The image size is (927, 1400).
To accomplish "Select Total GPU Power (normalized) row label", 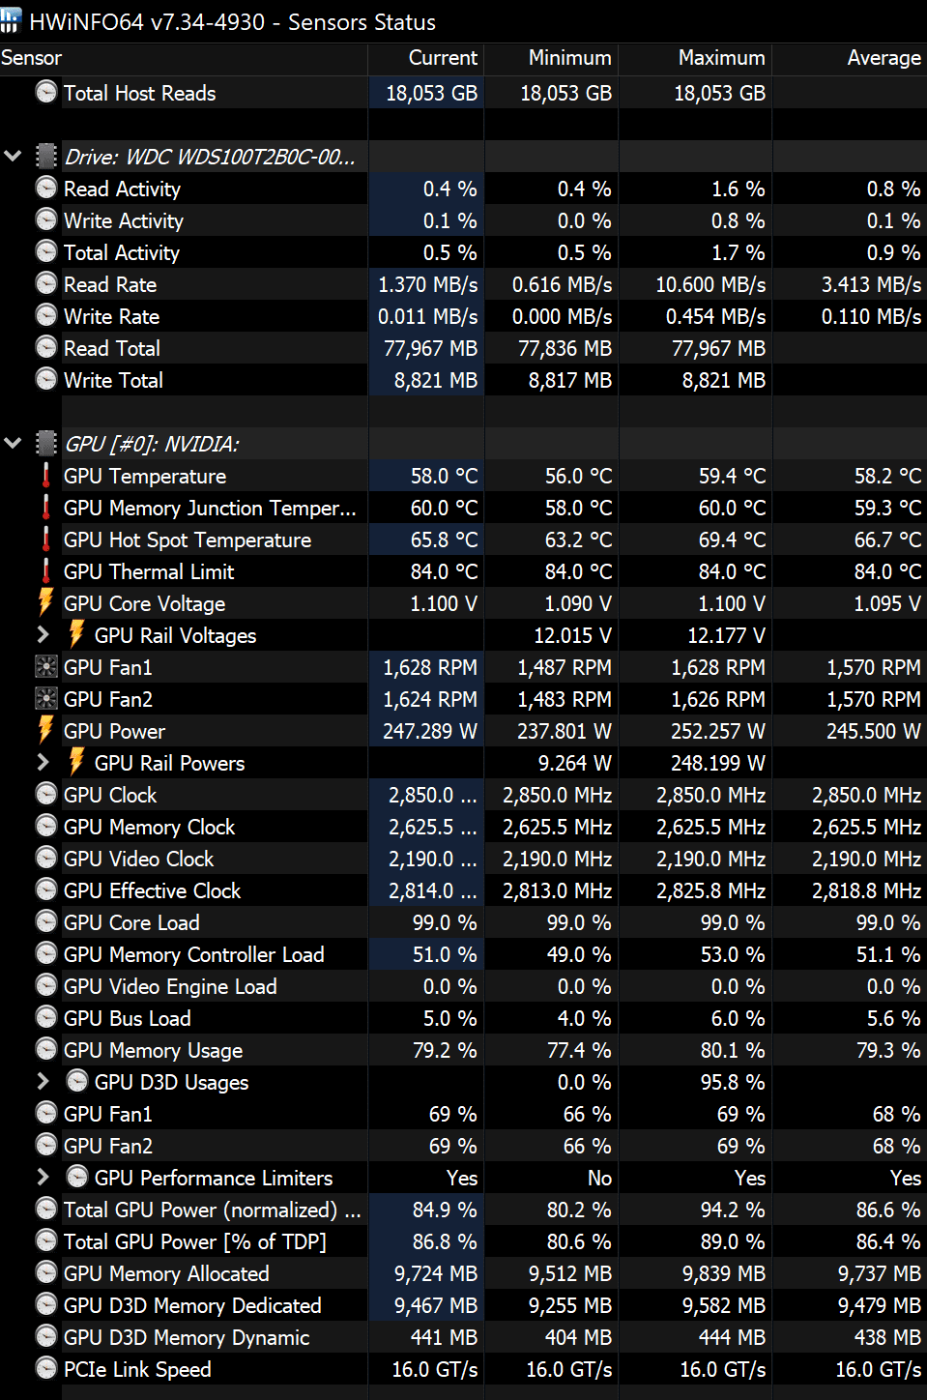I will click(x=213, y=1210).
